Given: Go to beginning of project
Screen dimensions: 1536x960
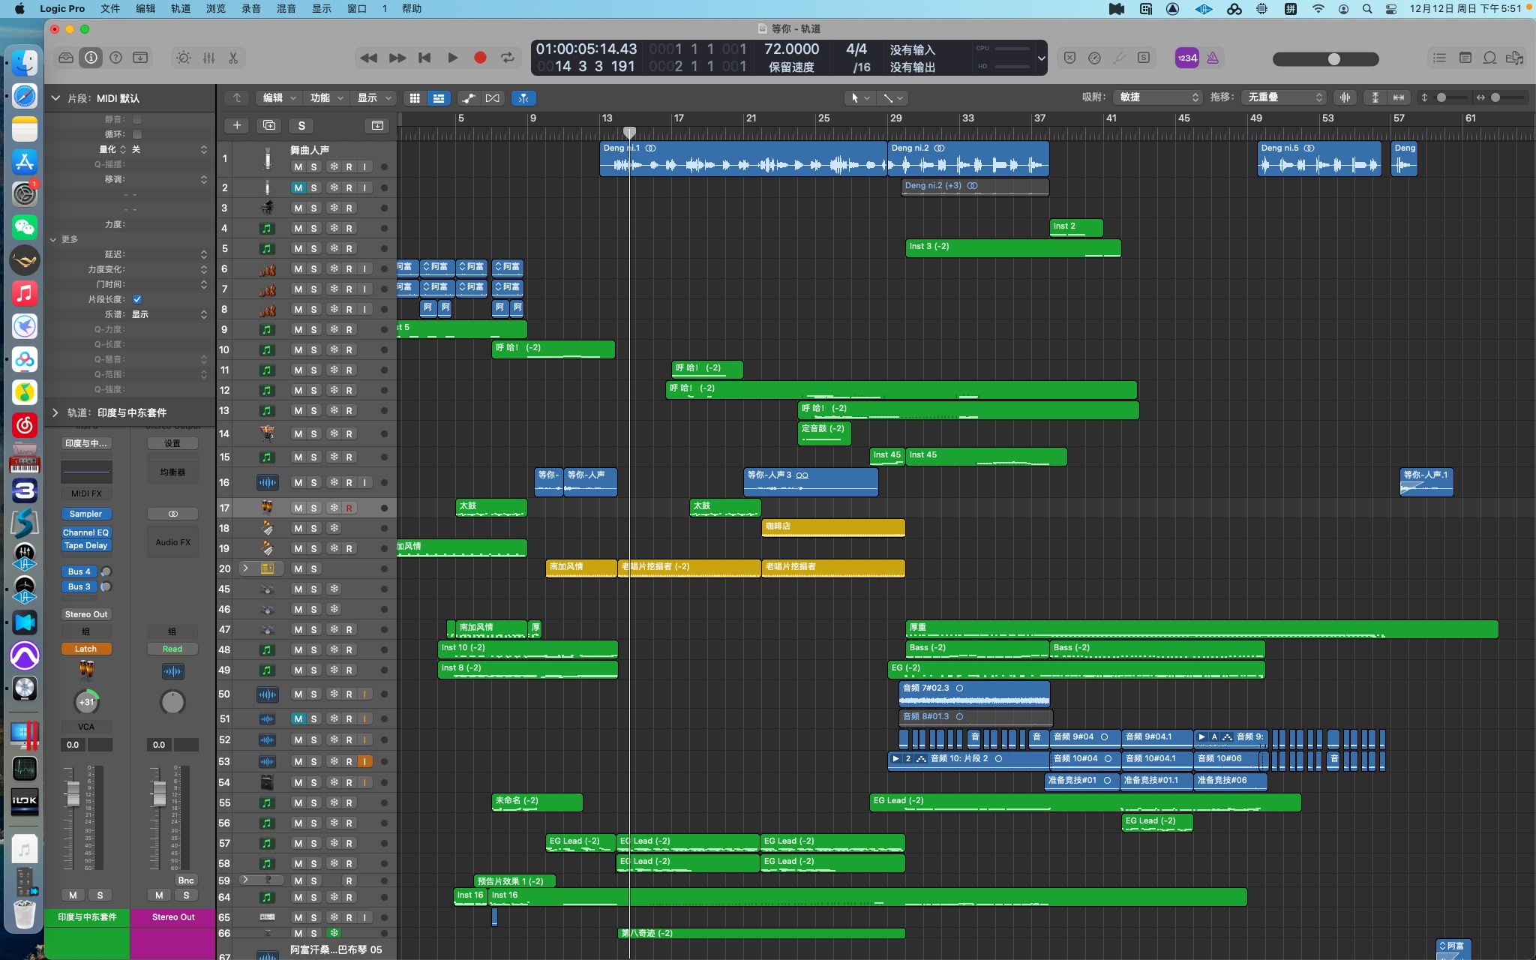Looking at the screenshot, I should pos(424,58).
